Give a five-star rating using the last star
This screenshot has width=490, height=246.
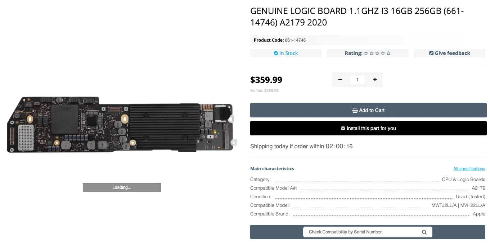click(x=388, y=54)
